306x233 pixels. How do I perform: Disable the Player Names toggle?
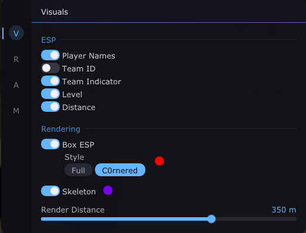(50, 55)
